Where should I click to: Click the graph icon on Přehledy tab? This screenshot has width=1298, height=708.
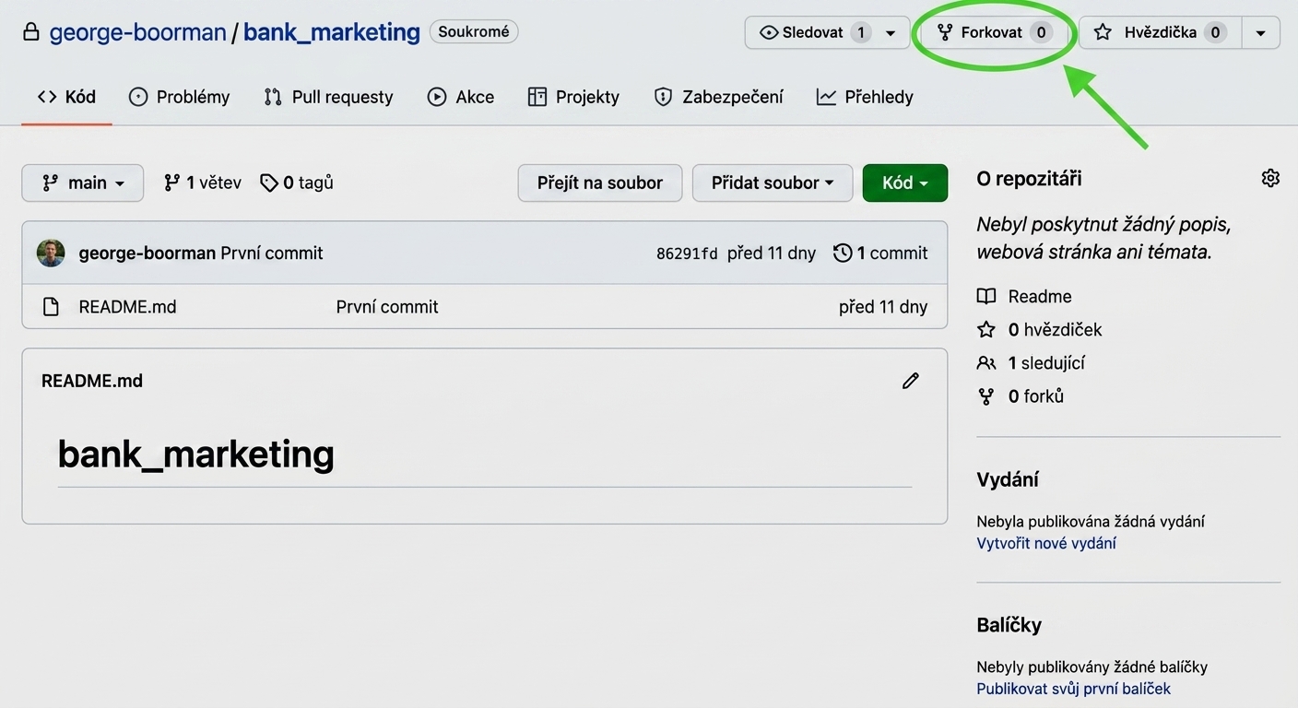pyautogui.click(x=826, y=97)
